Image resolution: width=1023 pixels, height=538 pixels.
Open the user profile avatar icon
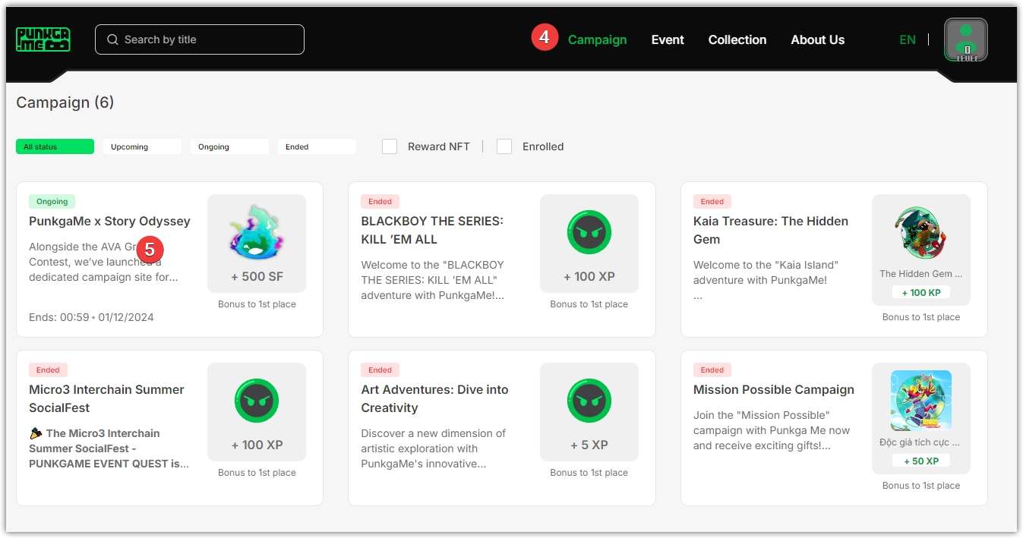point(965,39)
